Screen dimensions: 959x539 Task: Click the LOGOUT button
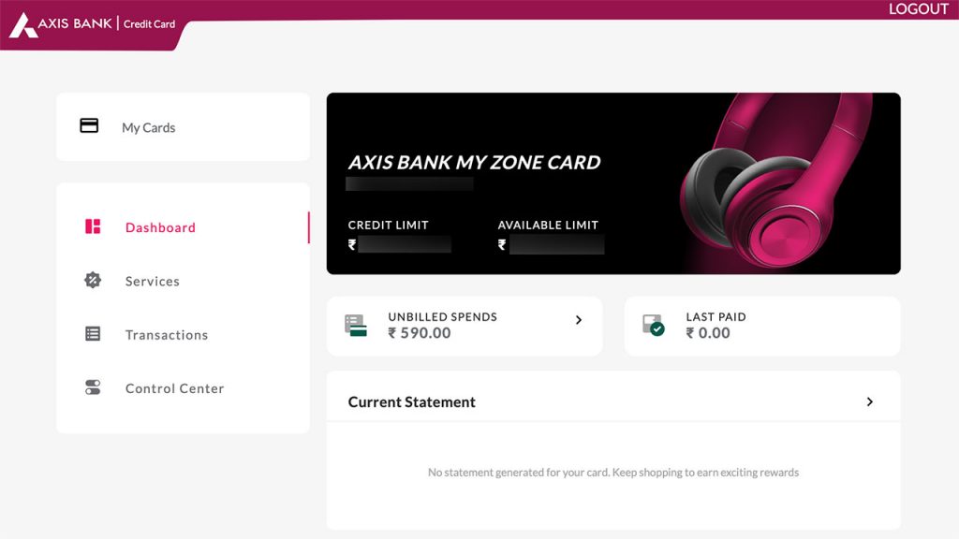tap(918, 8)
